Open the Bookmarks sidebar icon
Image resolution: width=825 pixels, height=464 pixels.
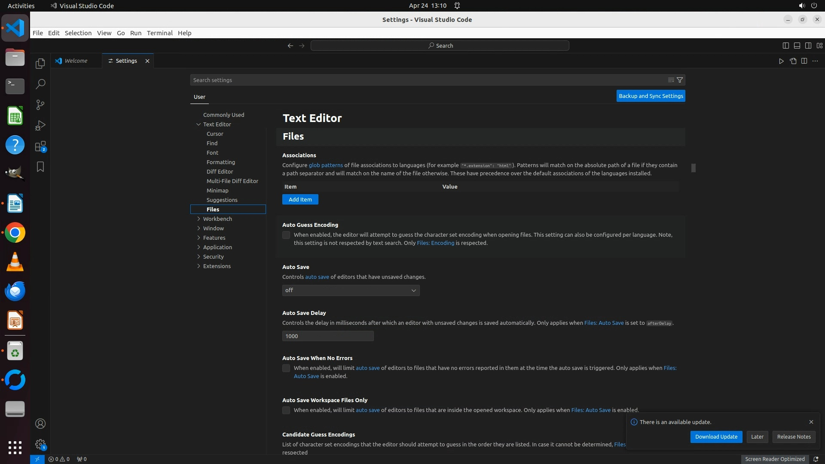pyautogui.click(x=40, y=167)
